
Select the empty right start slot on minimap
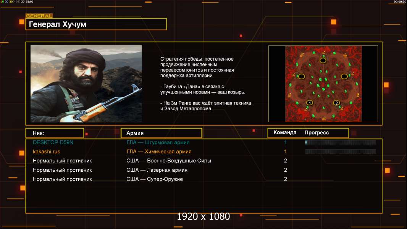click(344, 76)
